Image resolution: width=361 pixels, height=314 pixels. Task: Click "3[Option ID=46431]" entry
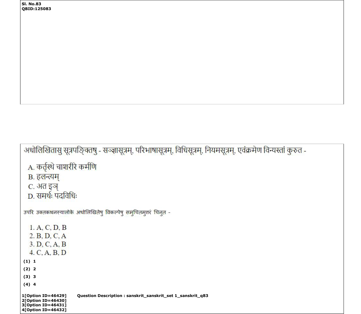point(44,305)
